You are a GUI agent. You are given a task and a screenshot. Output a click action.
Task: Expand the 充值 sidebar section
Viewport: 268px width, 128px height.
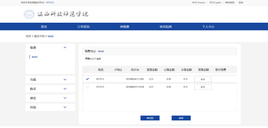(65, 80)
